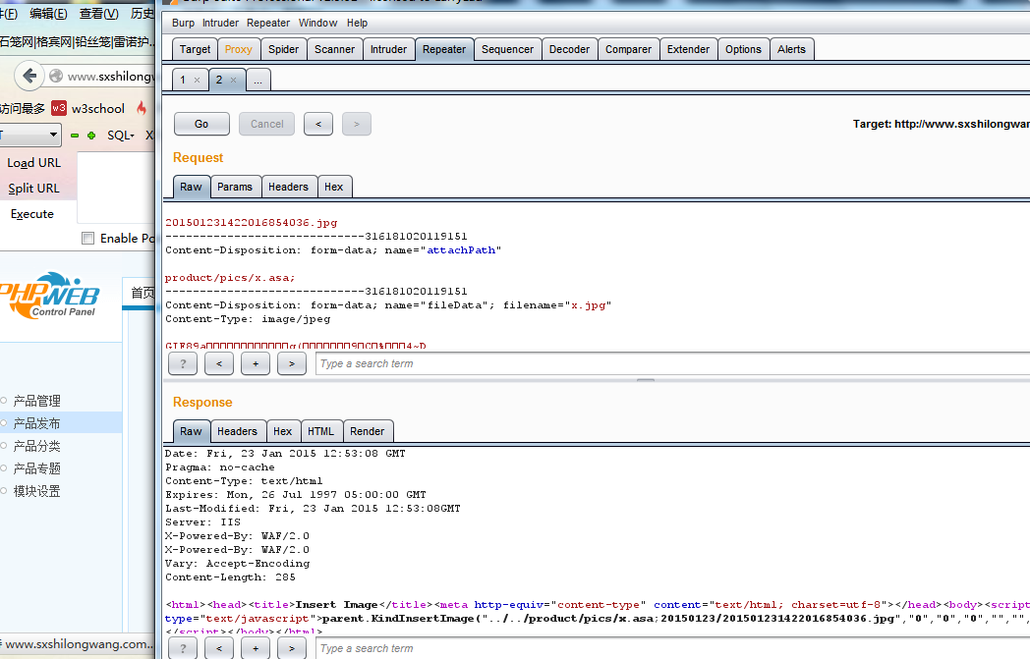Switch to the Target tab
The width and height of the screenshot is (1030, 659).
196,49
